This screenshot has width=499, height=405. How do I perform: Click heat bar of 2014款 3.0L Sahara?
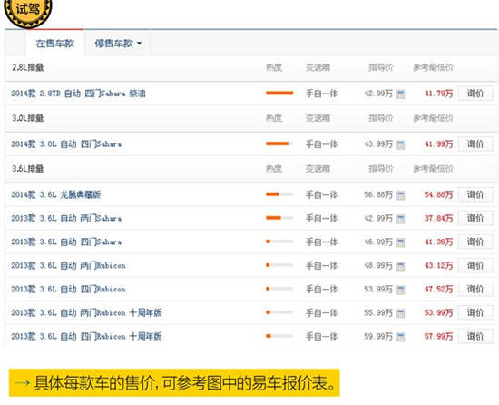point(279,143)
